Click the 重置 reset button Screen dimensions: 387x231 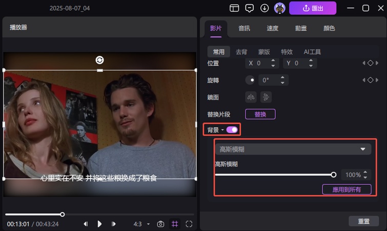click(363, 221)
